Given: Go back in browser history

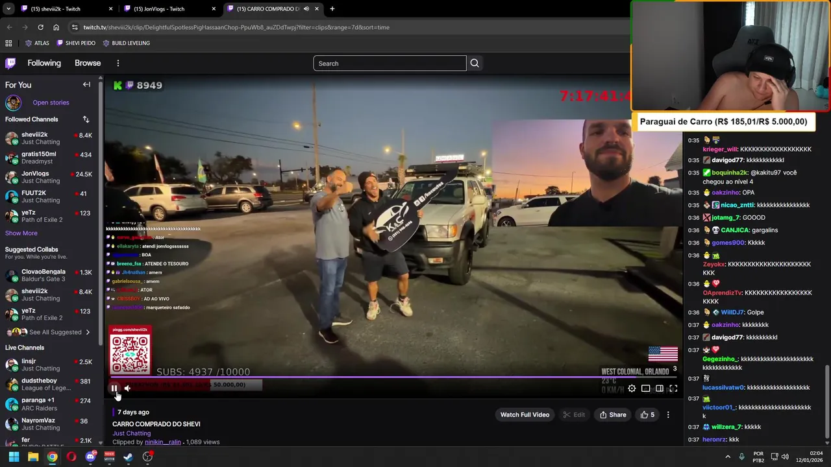Looking at the screenshot, I should coord(9,27).
